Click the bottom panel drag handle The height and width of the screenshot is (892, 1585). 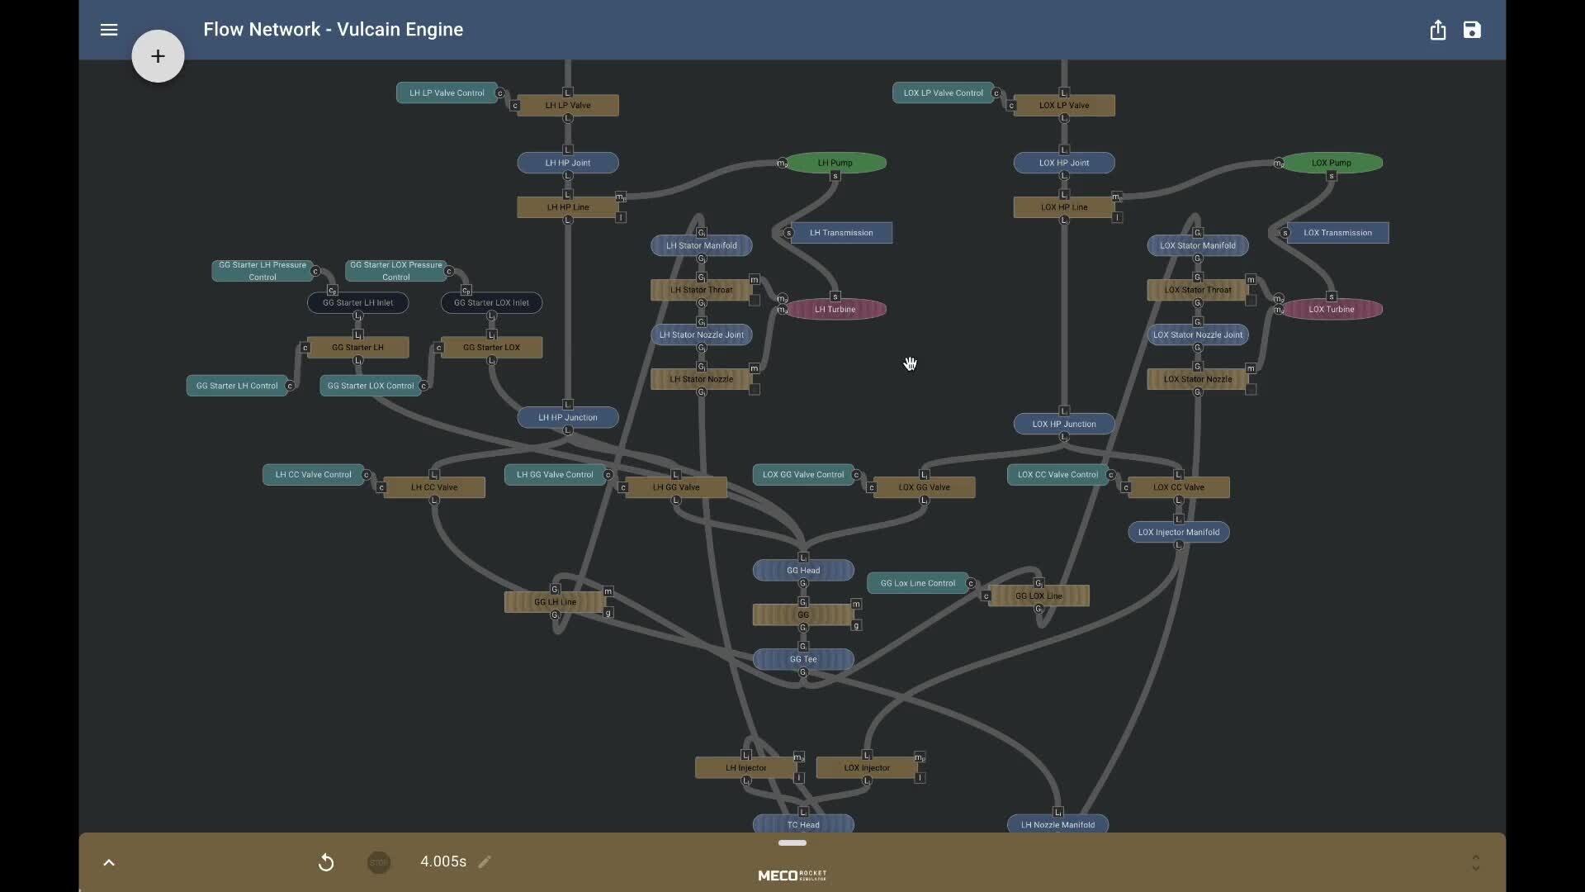click(x=792, y=842)
